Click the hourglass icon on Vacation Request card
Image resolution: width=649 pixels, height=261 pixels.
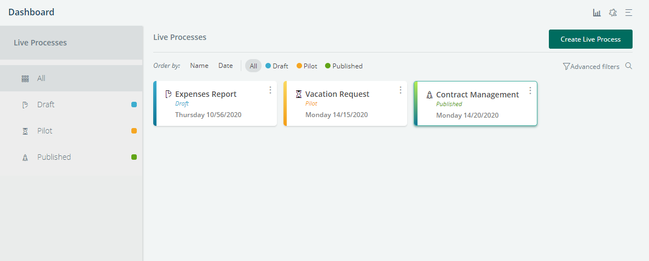[x=299, y=94]
